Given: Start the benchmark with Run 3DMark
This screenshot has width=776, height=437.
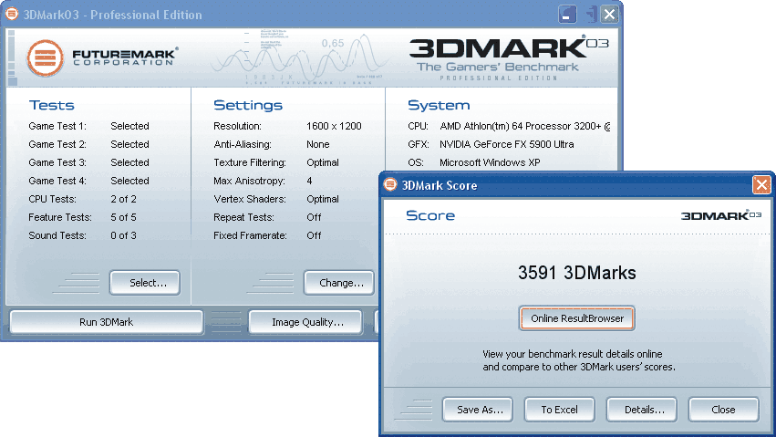Looking at the screenshot, I should click(x=107, y=322).
